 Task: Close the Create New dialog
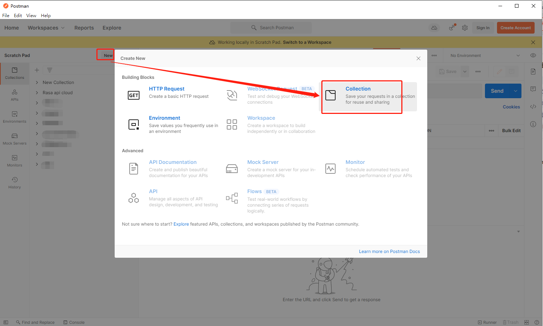click(x=418, y=58)
